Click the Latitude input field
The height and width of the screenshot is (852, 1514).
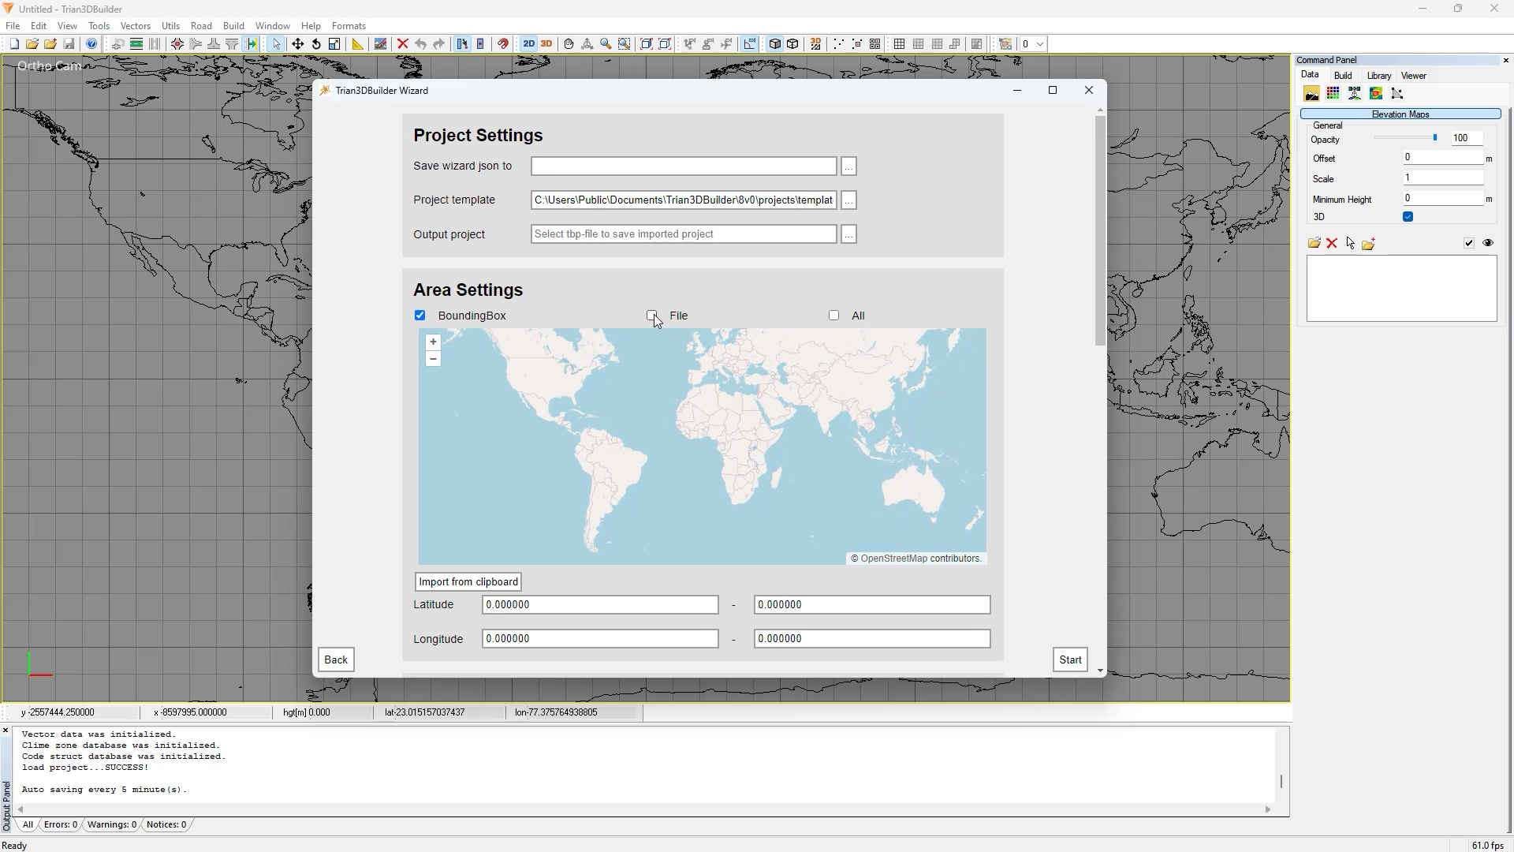tap(600, 604)
